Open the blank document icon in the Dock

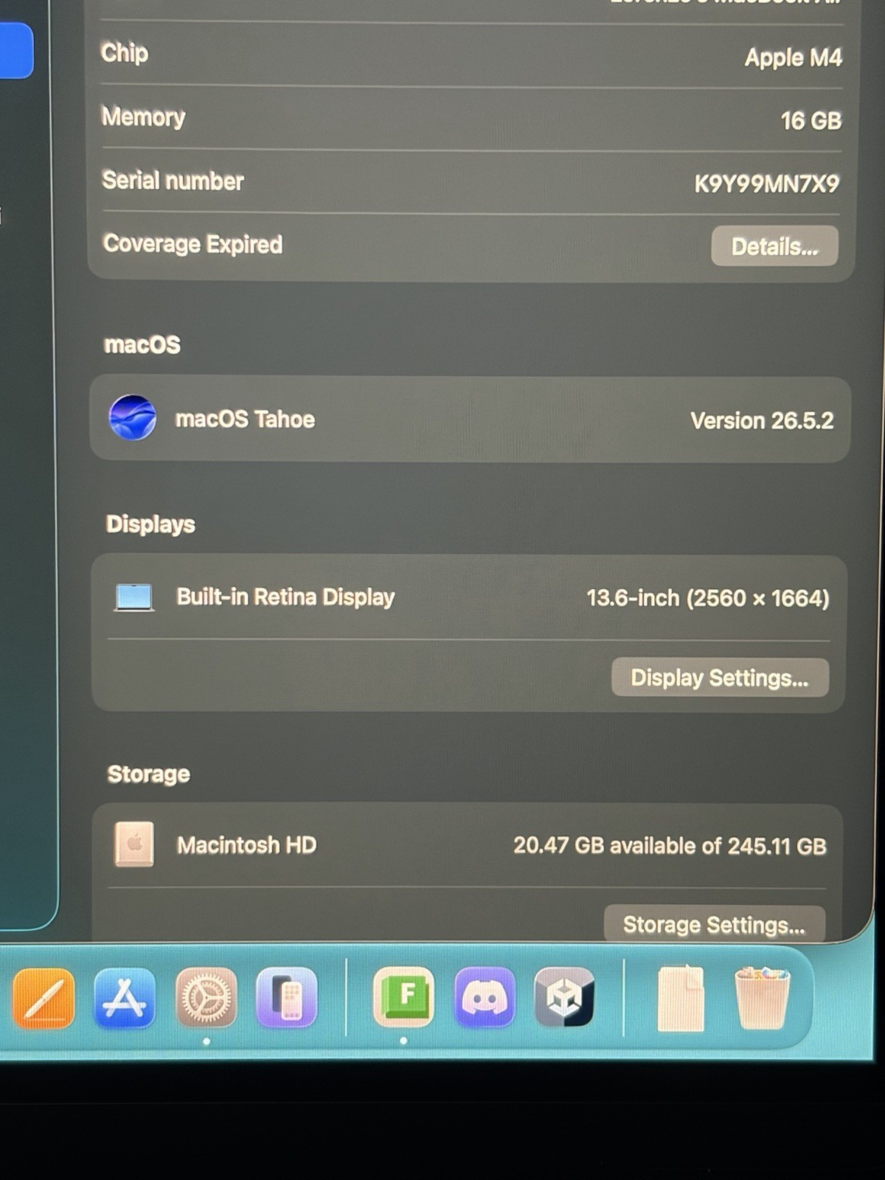pos(680,998)
